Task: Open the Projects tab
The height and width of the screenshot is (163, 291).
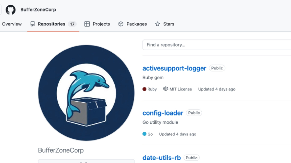Action: (97, 24)
